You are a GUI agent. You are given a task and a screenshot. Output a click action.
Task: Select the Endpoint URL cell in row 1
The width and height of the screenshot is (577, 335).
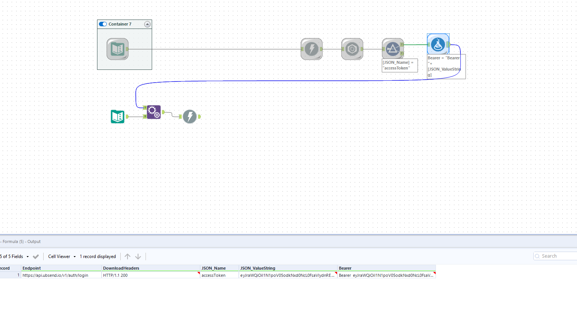[x=55, y=275]
